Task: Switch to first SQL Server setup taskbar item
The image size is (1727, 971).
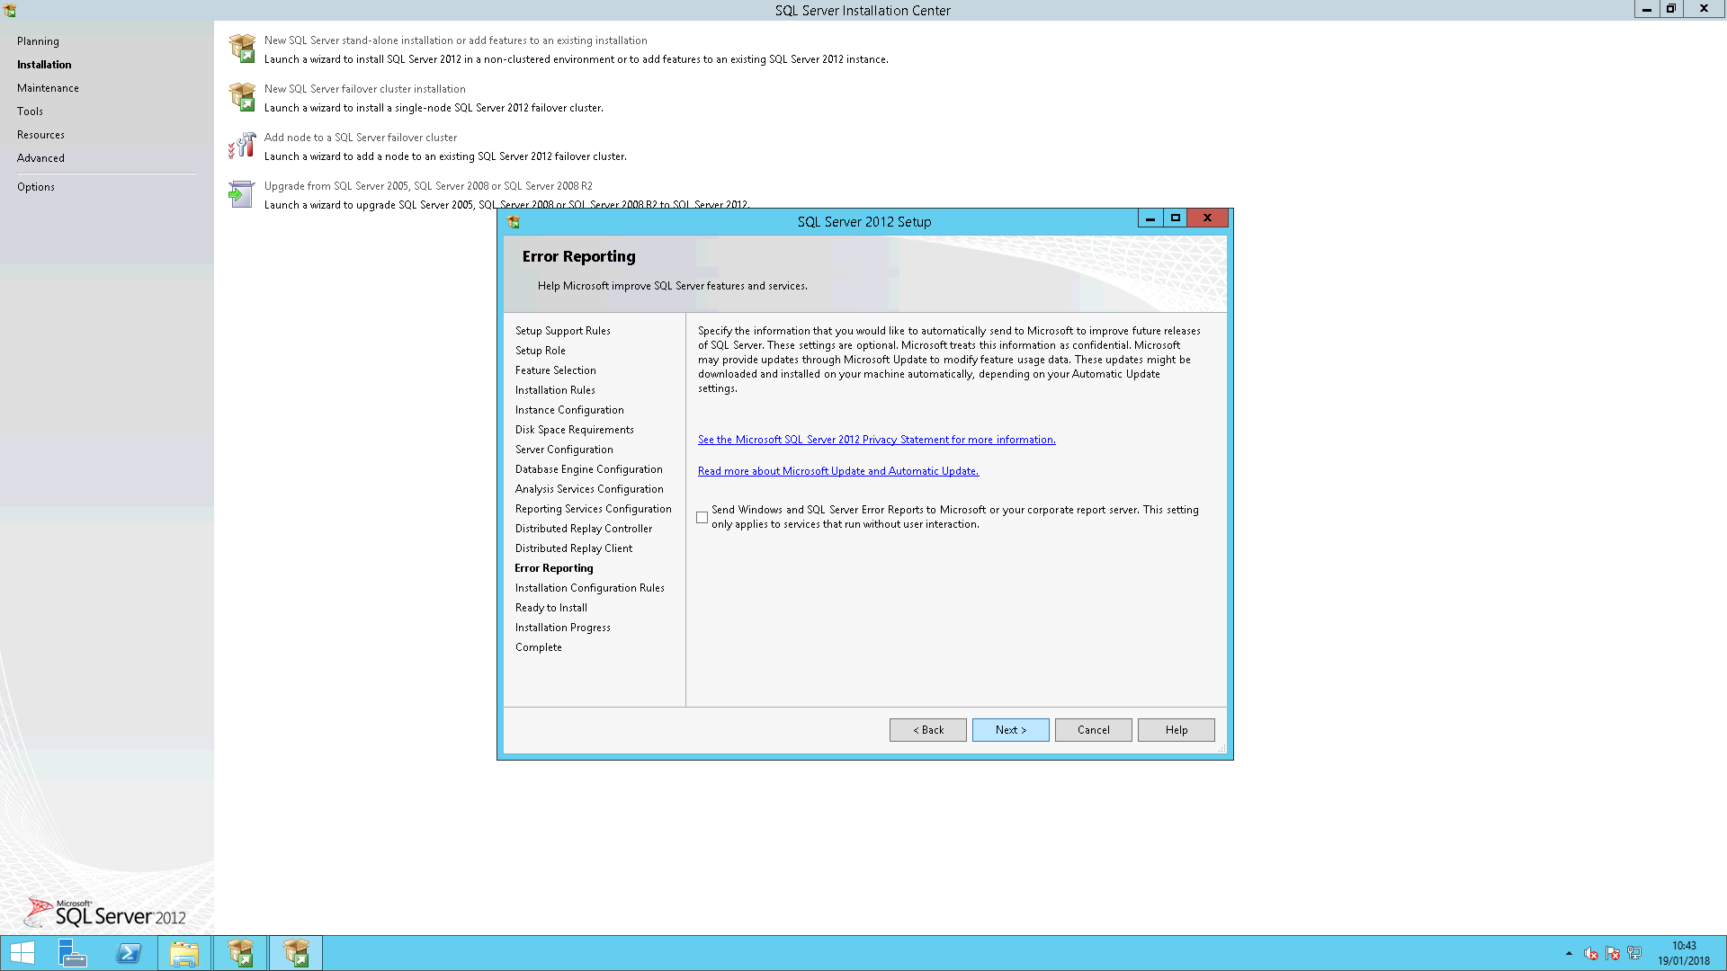Action: point(240,953)
